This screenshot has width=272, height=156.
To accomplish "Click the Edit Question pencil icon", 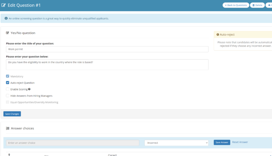I will point(4,5).
